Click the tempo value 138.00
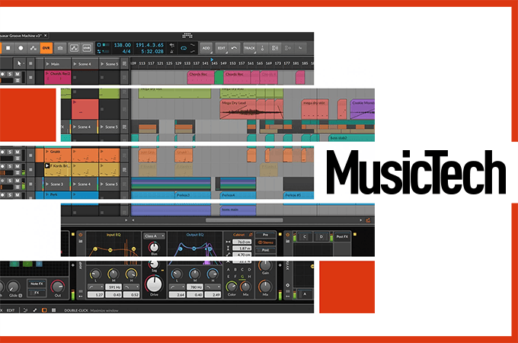 point(122,45)
